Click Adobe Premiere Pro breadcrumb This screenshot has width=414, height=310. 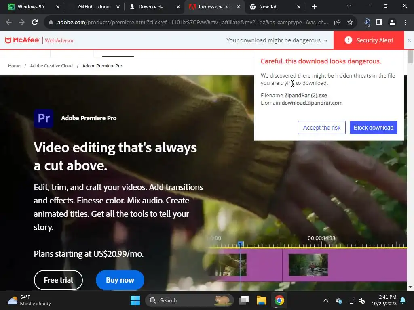coord(102,66)
